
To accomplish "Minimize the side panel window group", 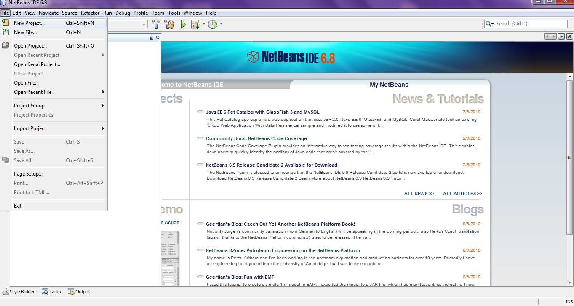I will click(x=151, y=37).
